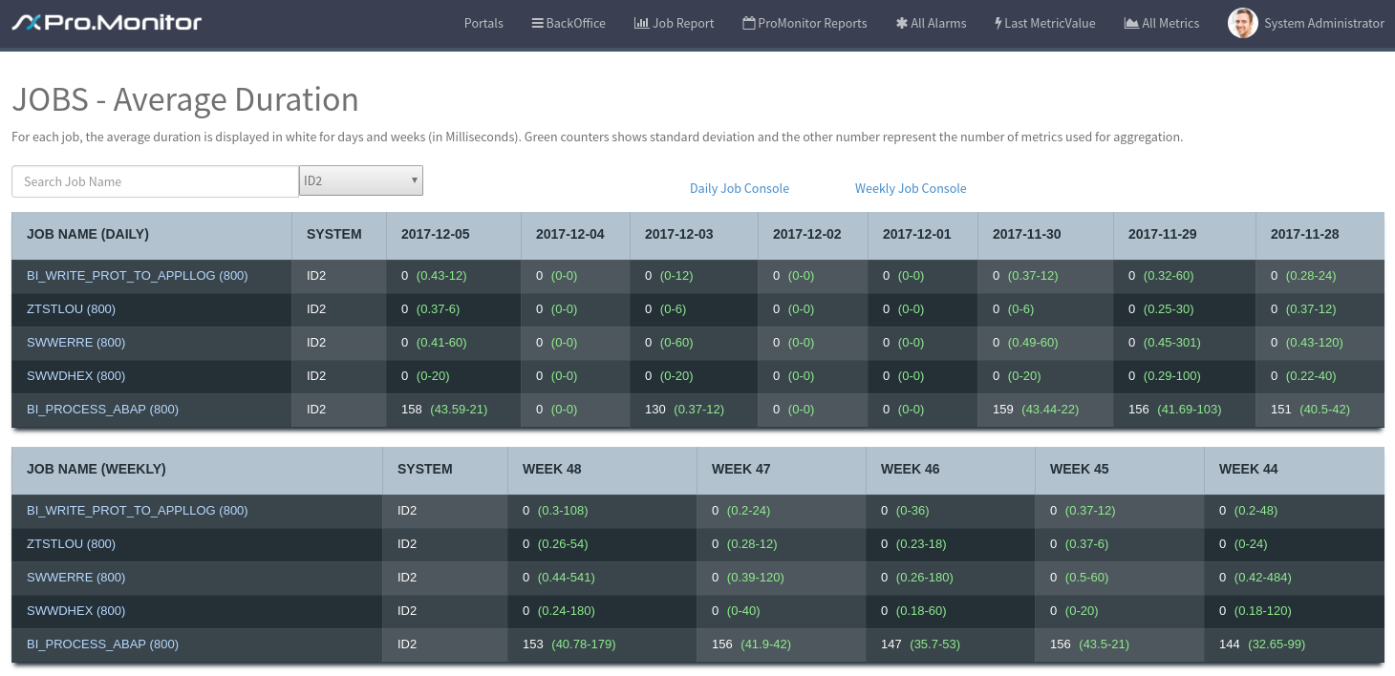Click the 2017-12-05 column header
The width and height of the screenshot is (1395, 676).
(435, 234)
